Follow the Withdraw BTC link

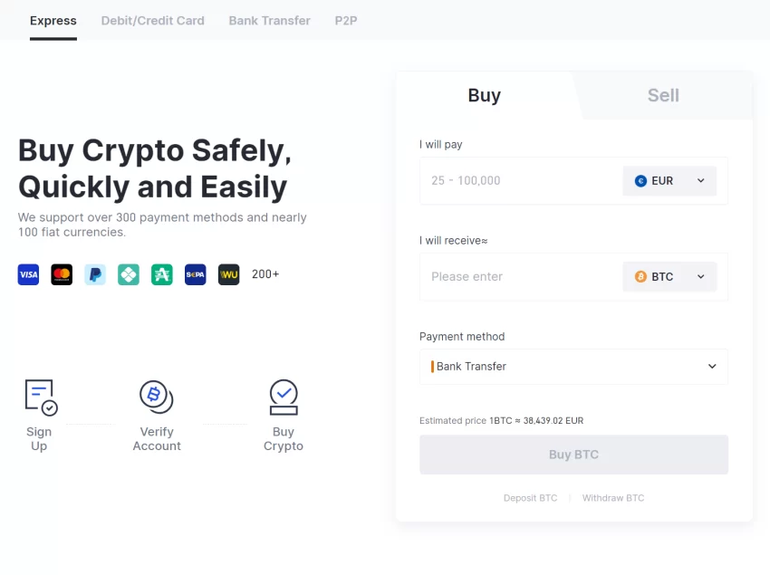point(613,498)
